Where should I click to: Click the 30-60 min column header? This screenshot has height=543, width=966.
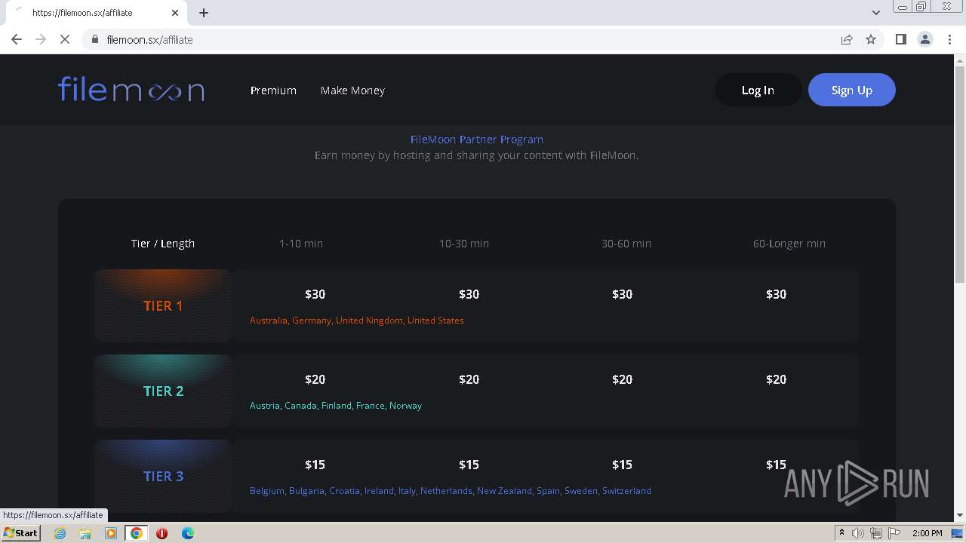pos(626,244)
